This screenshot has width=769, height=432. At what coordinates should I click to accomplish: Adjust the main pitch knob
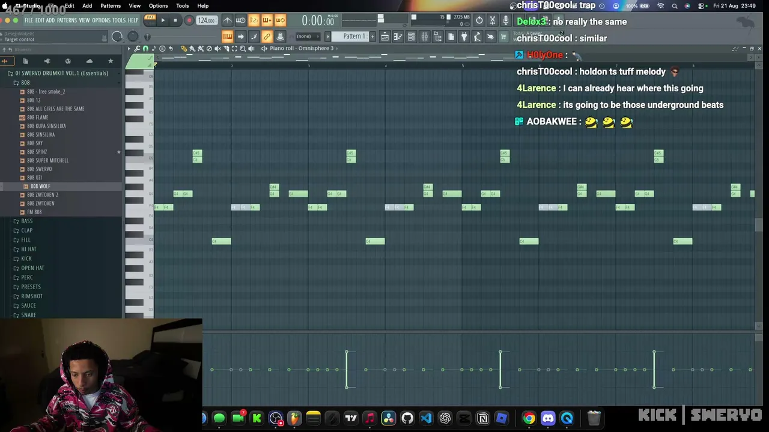pos(133,37)
